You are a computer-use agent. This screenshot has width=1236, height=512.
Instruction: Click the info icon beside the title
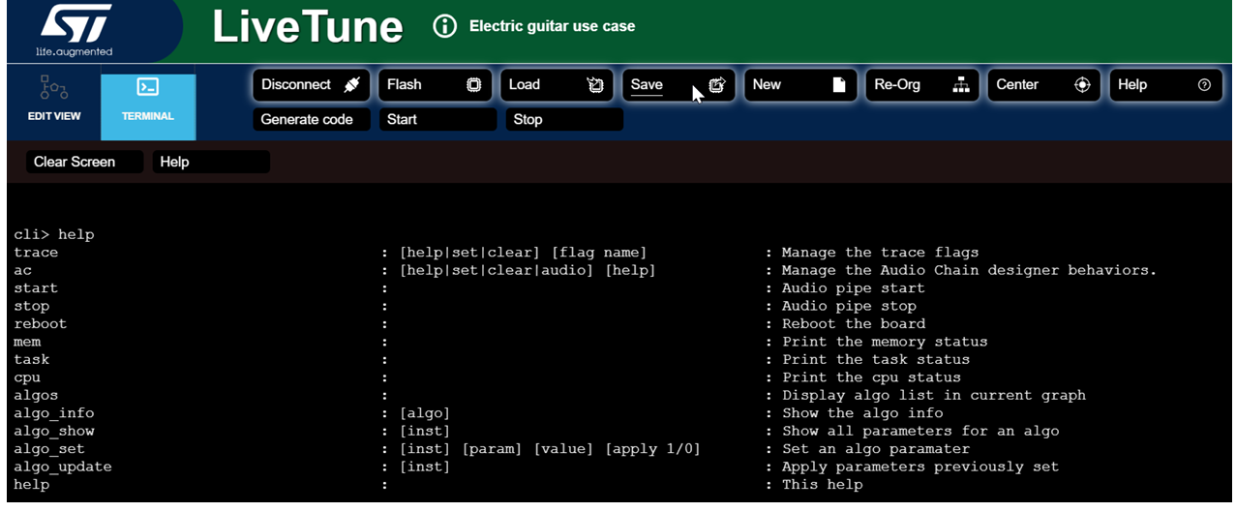tap(444, 26)
